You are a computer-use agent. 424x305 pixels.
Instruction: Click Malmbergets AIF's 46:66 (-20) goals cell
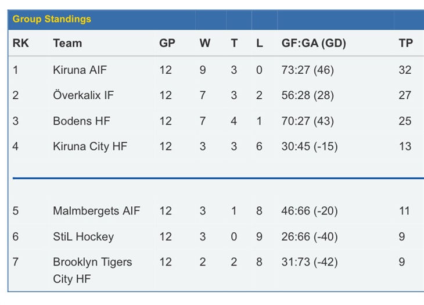coord(310,211)
